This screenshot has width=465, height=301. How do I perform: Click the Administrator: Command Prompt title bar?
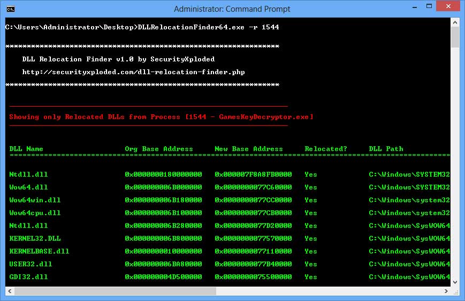tap(232, 9)
